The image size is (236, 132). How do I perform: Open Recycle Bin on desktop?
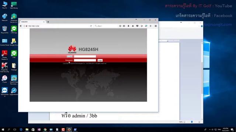tap(4, 30)
